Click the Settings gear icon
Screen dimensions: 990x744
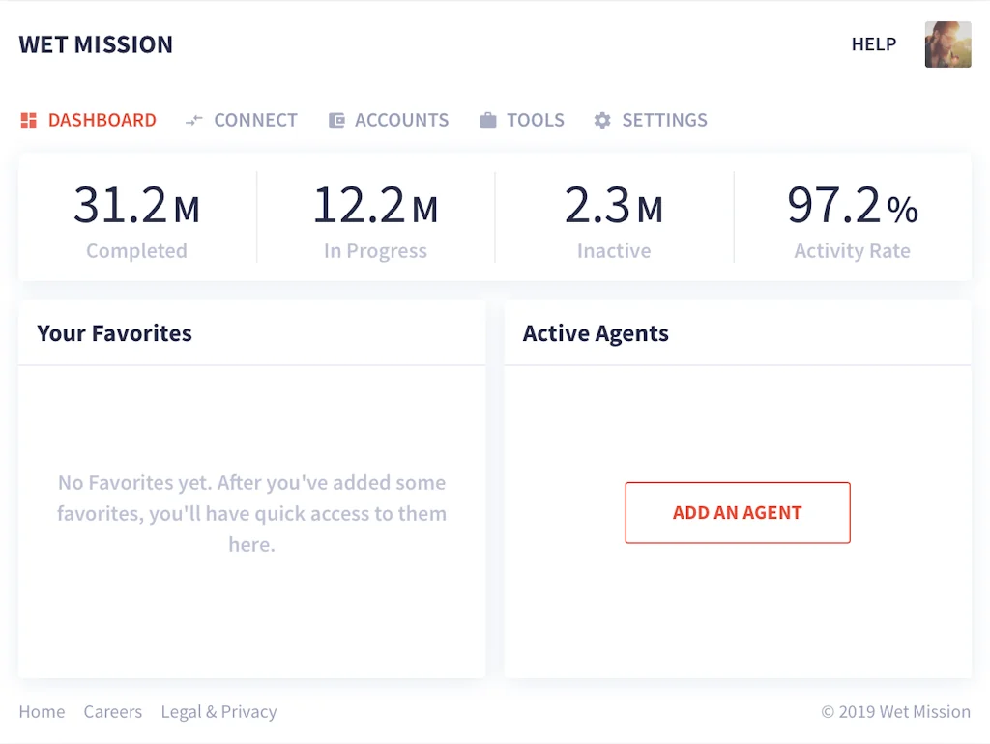point(602,121)
